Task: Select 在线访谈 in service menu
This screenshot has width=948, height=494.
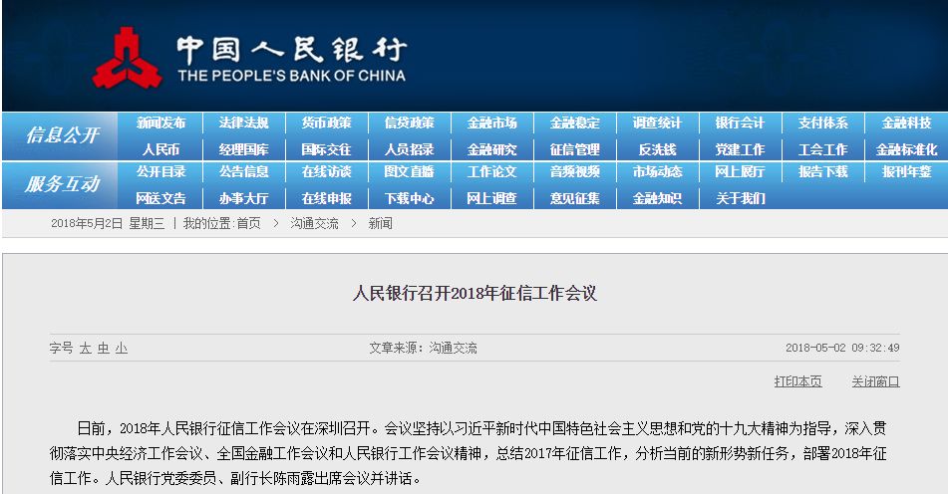Action: tap(327, 172)
